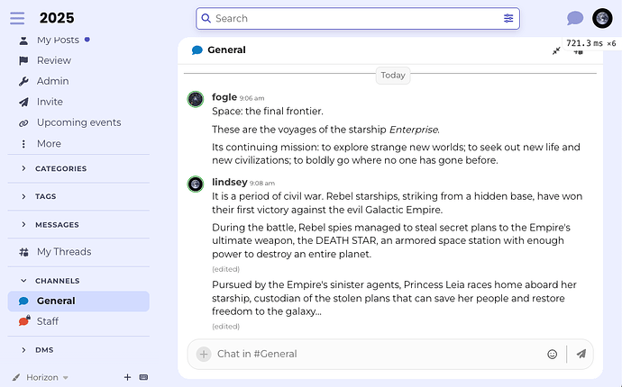
Task: Open the user profile avatar menu
Action: [x=602, y=18]
